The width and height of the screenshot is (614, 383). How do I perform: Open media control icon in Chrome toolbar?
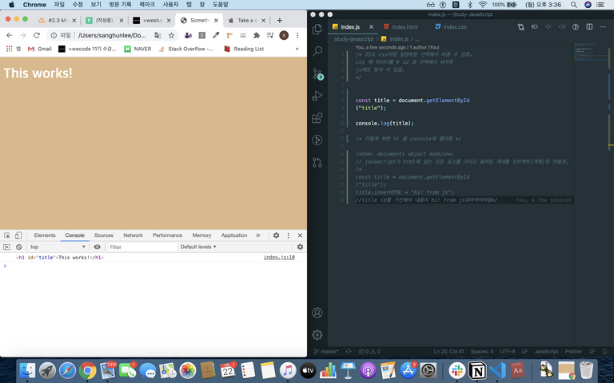(270, 35)
